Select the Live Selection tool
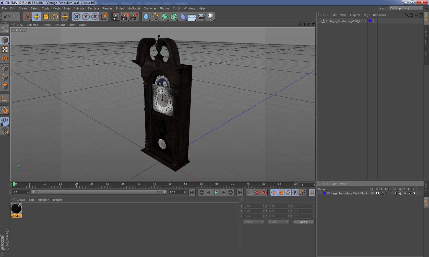 [27, 17]
